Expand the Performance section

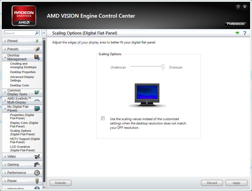click(5, 173)
